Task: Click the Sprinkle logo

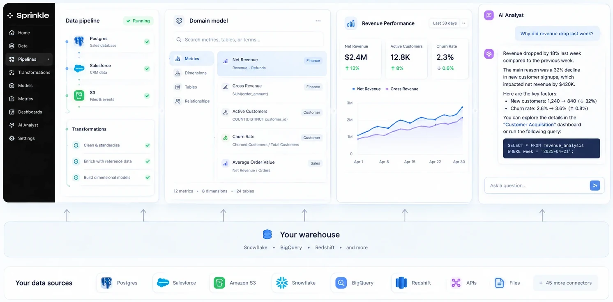Action: pyautogui.click(x=28, y=16)
